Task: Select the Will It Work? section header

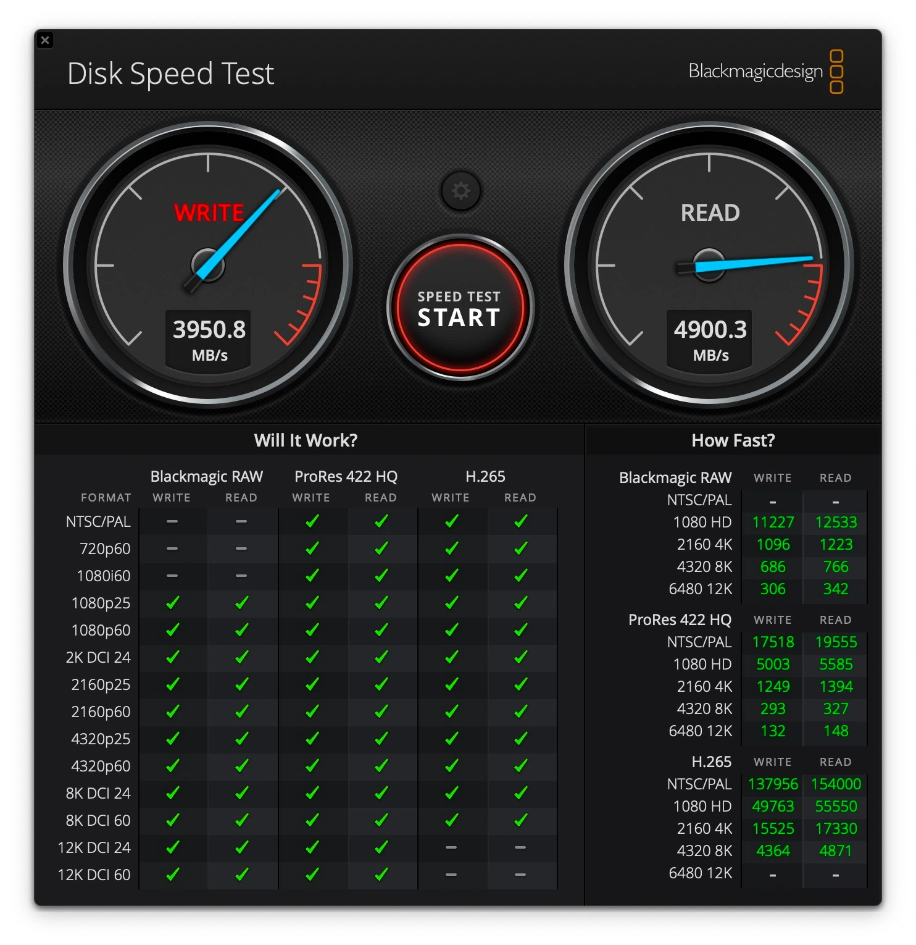Action: click(307, 440)
